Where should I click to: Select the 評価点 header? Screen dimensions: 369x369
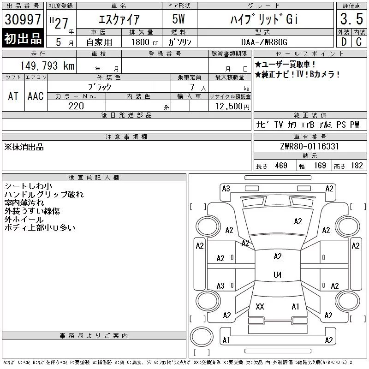[351, 6]
